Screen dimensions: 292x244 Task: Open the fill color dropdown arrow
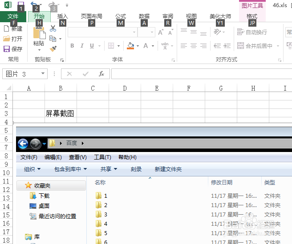(138, 46)
